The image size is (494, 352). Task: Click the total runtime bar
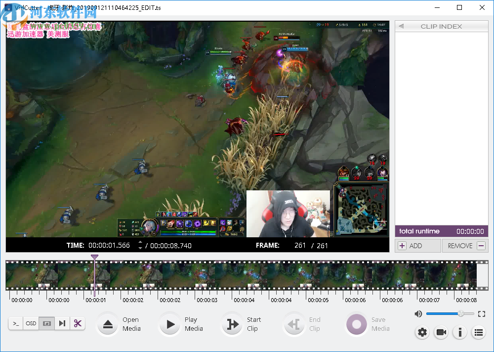pyautogui.click(x=441, y=231)
